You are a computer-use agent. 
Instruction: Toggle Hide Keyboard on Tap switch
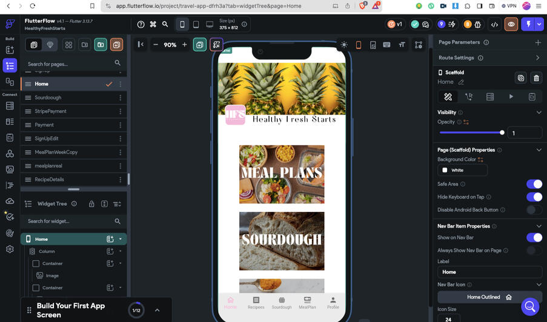pyautogui.click(x=534, y=197)
